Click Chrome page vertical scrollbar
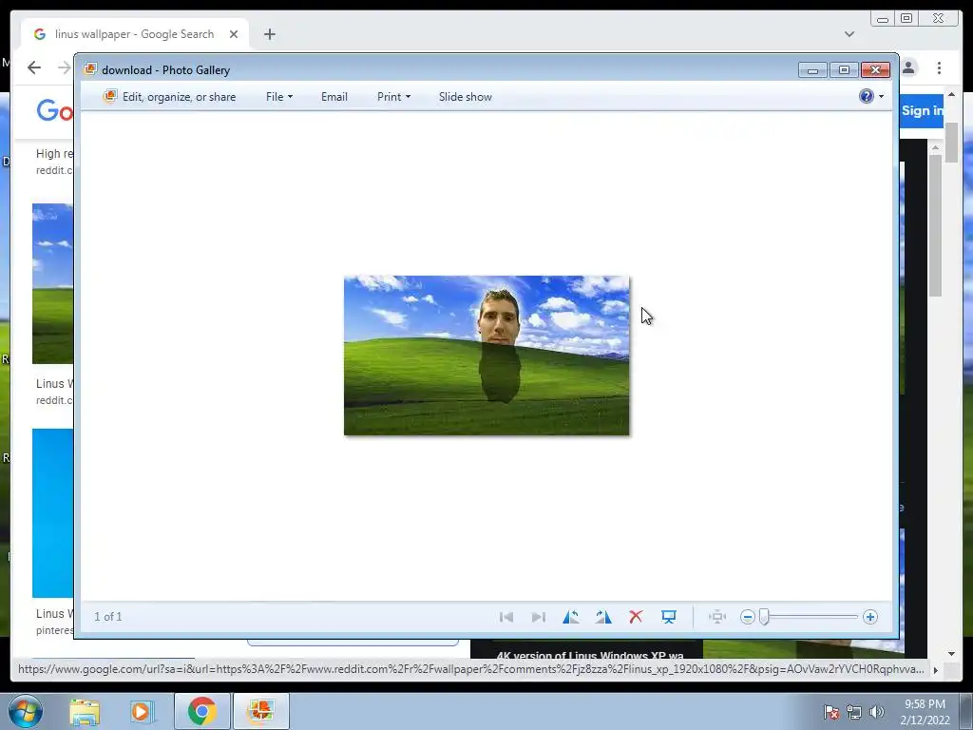The image size is (973, 730). [x=951, y=144]
